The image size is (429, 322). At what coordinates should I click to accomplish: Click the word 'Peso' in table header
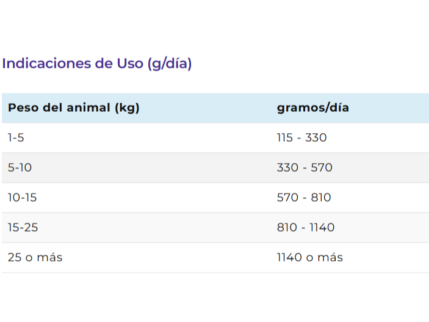click(23, 108)
